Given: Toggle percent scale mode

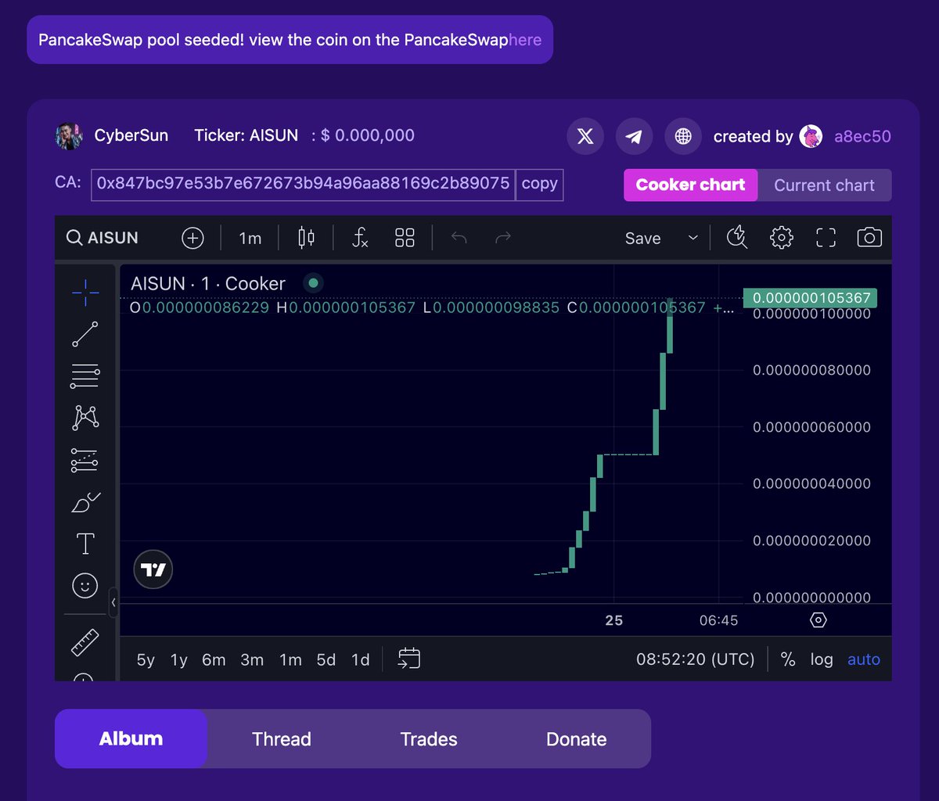Looking at the screenshot, I should pyautogui.click(x=788, y=659).
